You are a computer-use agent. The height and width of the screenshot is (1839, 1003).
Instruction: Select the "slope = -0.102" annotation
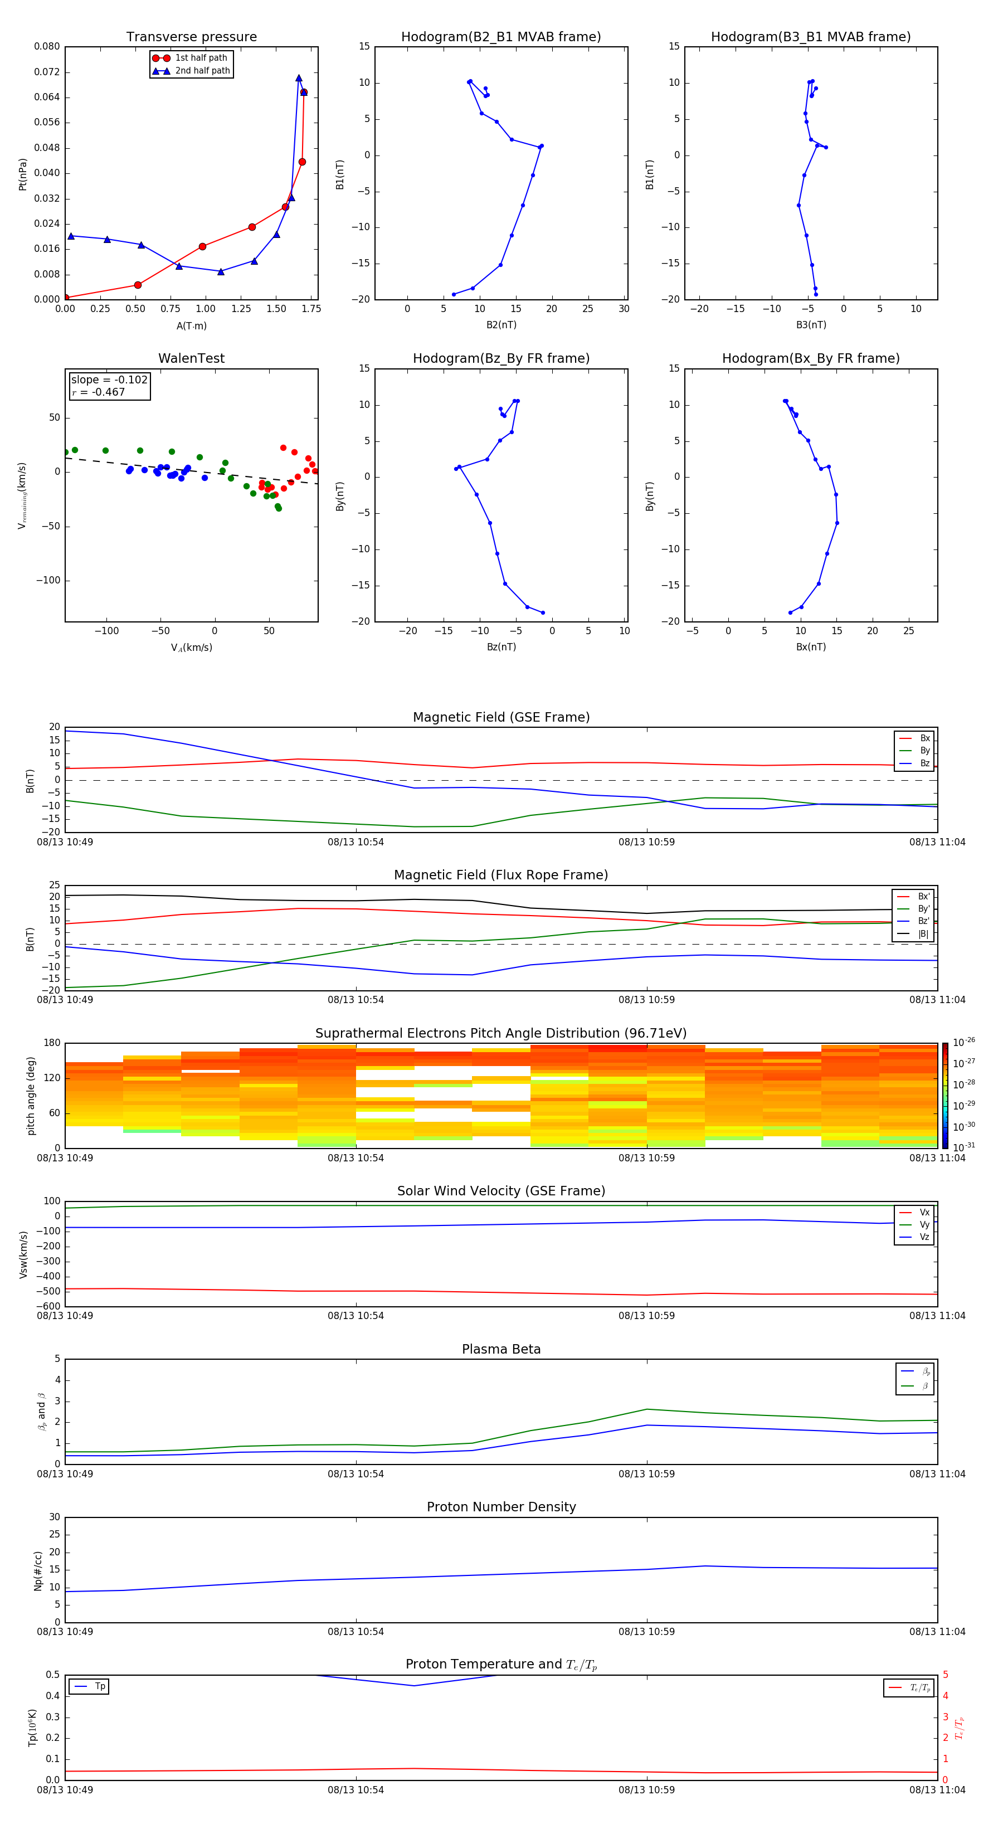pos(109,380)
